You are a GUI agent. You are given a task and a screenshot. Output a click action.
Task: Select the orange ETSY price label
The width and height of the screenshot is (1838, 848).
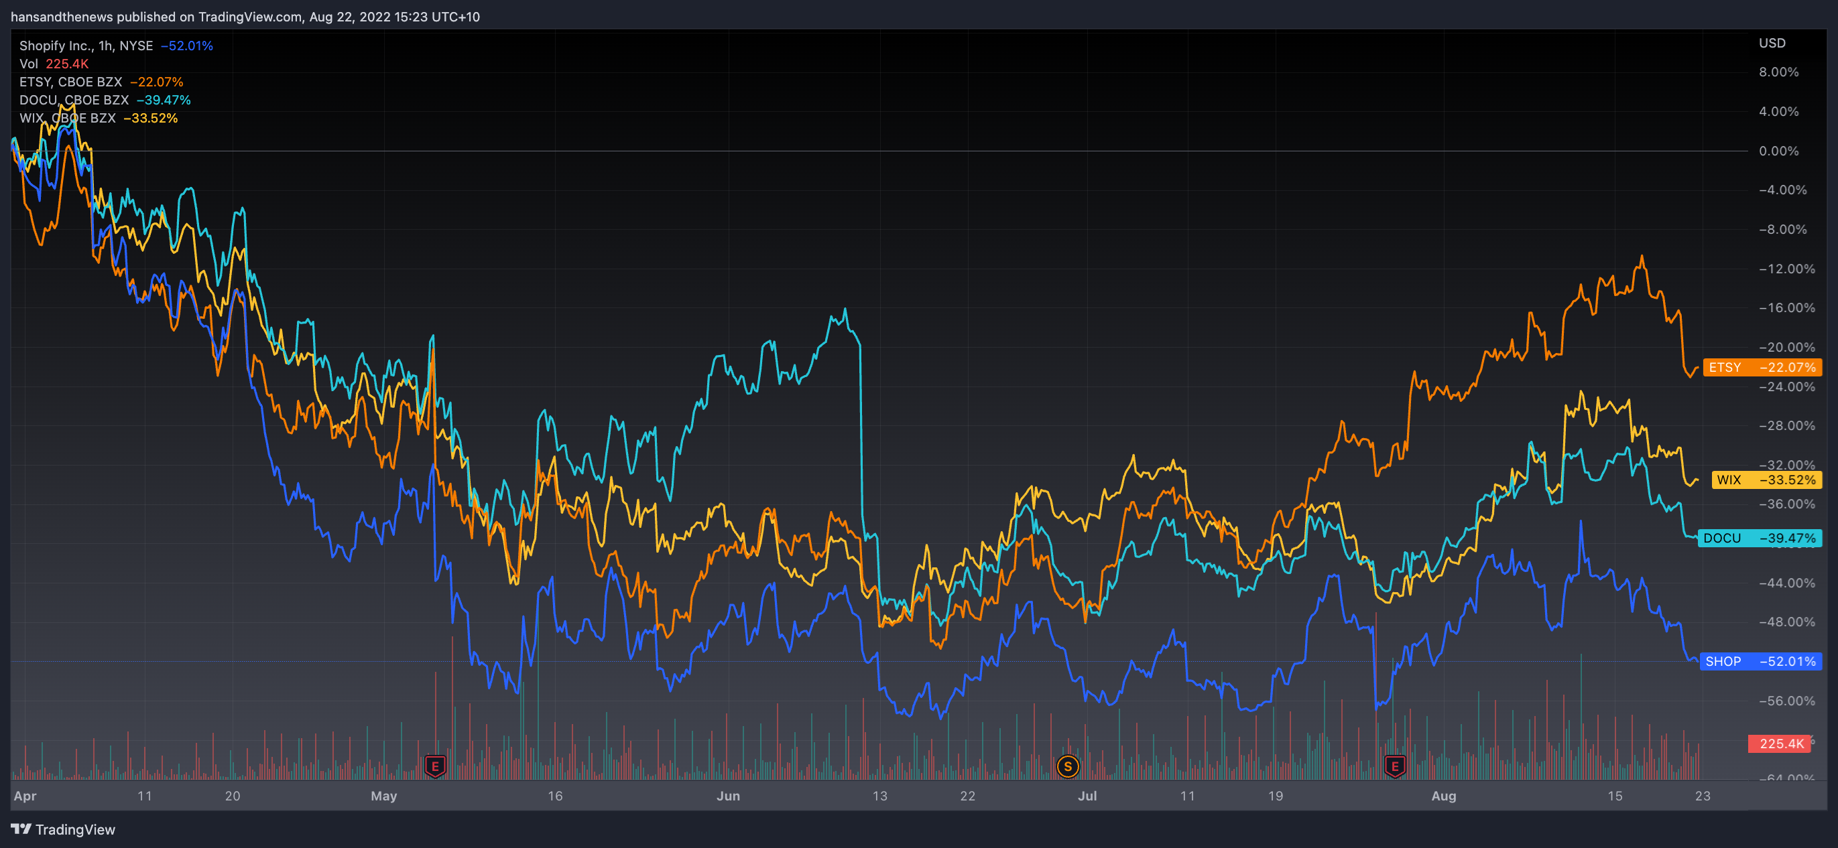(1762, 367)
